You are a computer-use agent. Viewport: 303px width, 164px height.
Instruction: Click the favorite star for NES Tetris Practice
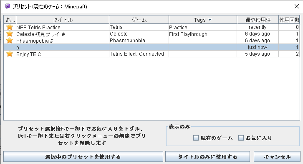pyautogui.click(x=10, y=27)
